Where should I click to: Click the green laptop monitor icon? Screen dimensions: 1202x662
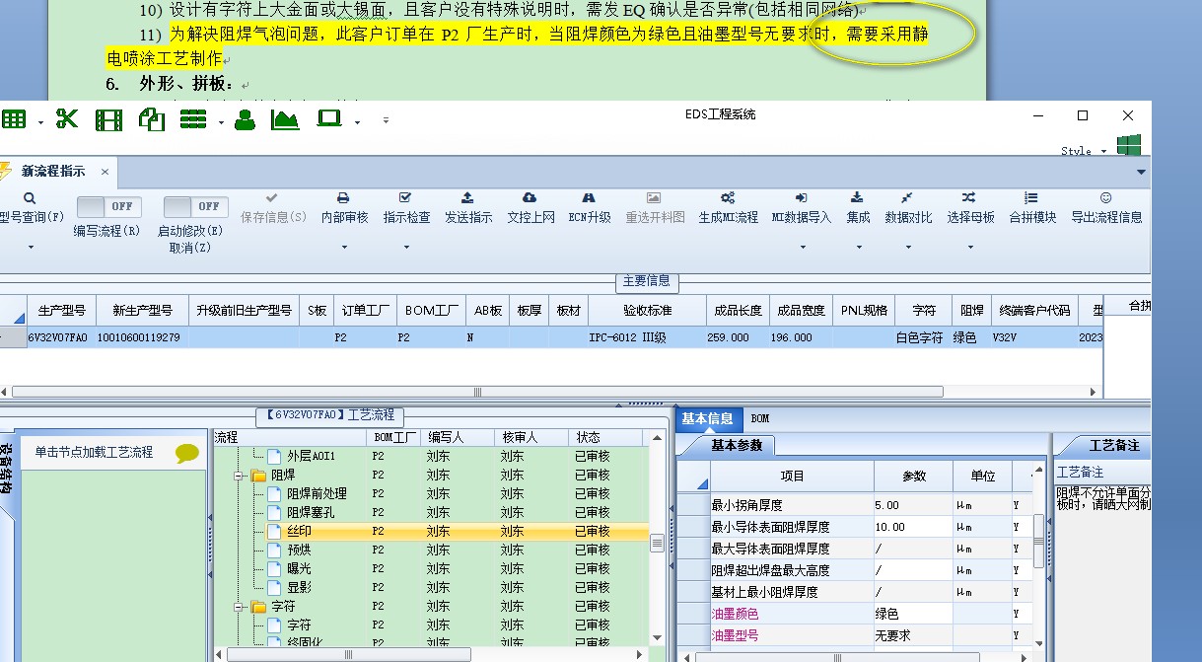pos(328,119)
